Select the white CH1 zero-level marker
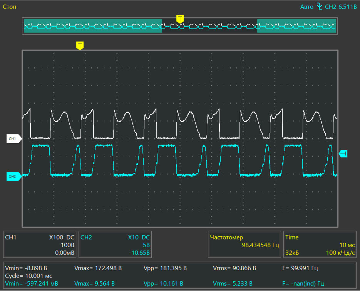The image size is (360, 291). (x=14, y=139)
